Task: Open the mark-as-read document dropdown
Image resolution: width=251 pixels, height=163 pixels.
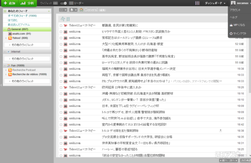Action: coord(73,10)
